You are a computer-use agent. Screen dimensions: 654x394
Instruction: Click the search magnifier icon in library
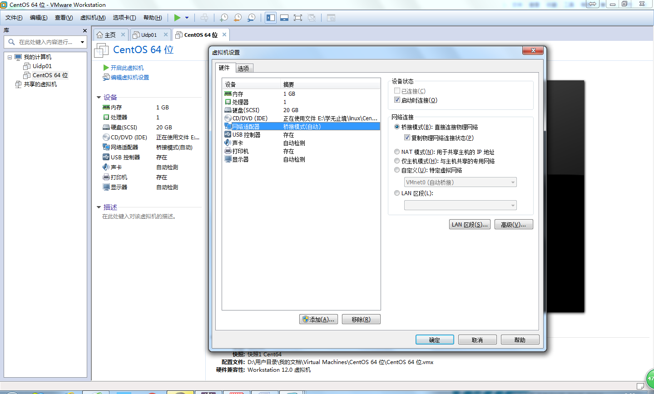click(11, 42)
